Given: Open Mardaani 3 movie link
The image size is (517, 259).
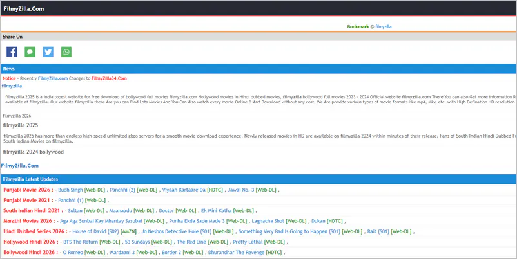Looking at the screenshot, I should 122,253.
